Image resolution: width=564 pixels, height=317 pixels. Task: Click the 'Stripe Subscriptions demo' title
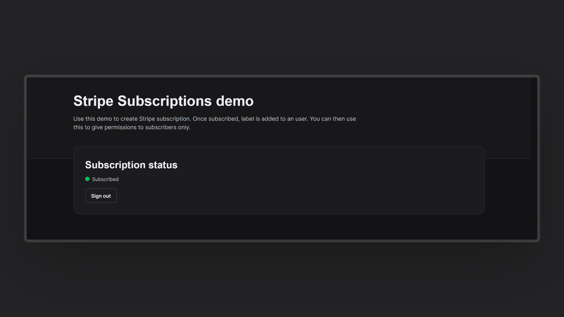click(x=163, y=101)
